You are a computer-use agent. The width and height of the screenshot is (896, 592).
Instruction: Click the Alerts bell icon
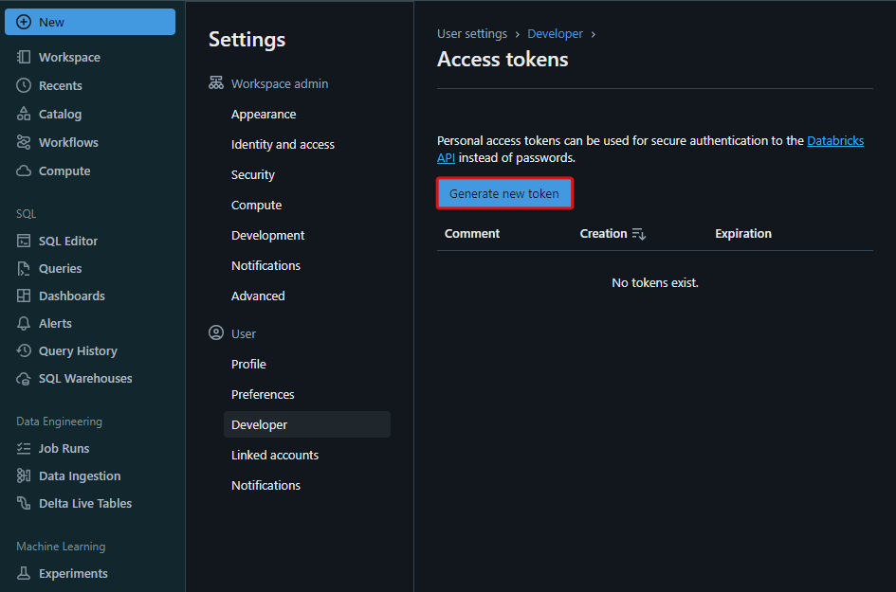tap(24, 324)
